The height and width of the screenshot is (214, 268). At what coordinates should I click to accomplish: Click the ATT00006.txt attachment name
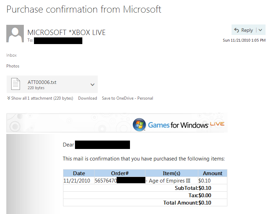point(42,82)
